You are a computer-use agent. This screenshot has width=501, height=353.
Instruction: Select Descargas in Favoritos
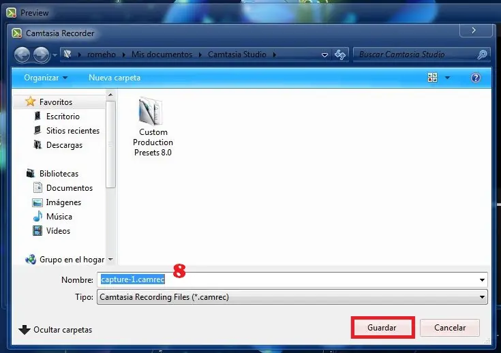click(64, 145)
